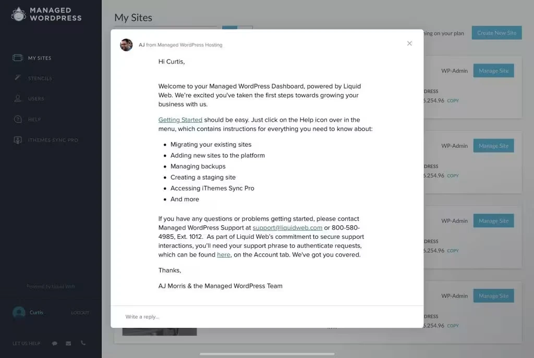
Task: Close the welcome message popup
Action: point(409,43)
